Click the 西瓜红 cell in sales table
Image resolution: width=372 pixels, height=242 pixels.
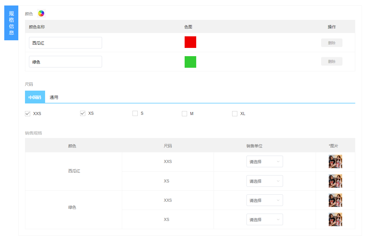(74, 171)
